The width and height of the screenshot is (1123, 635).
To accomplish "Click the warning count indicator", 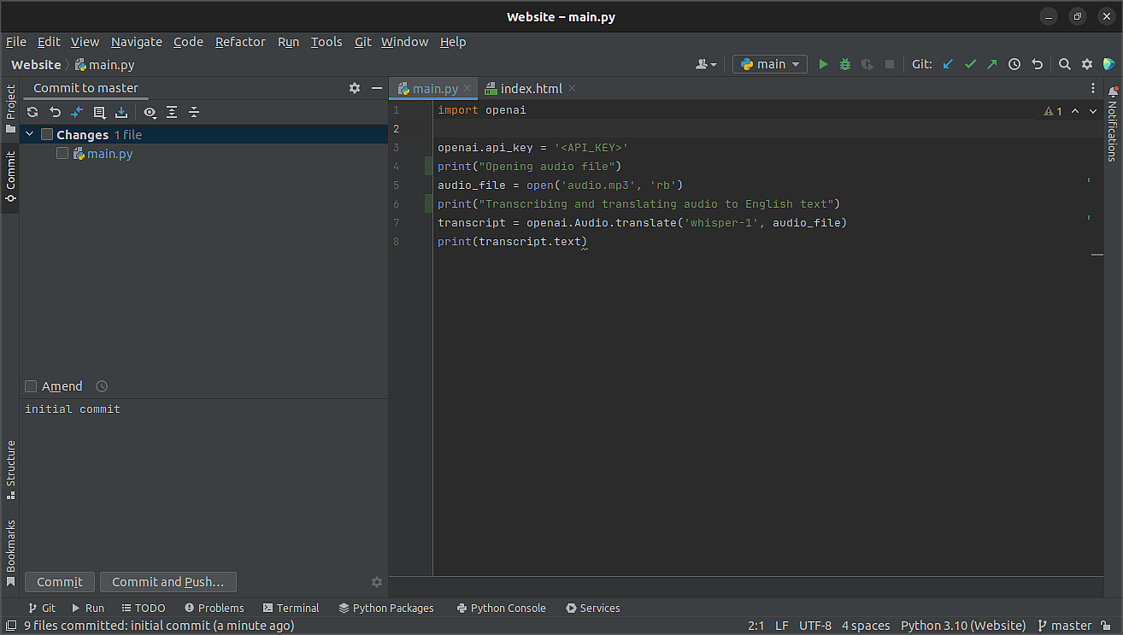I will 1053,111.
